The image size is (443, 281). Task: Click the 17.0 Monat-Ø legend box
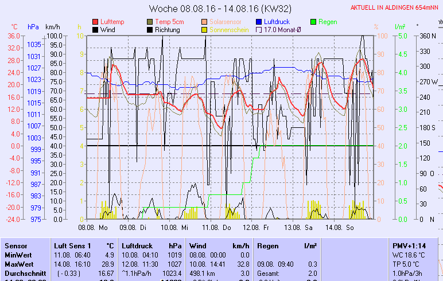pos(259,30)
